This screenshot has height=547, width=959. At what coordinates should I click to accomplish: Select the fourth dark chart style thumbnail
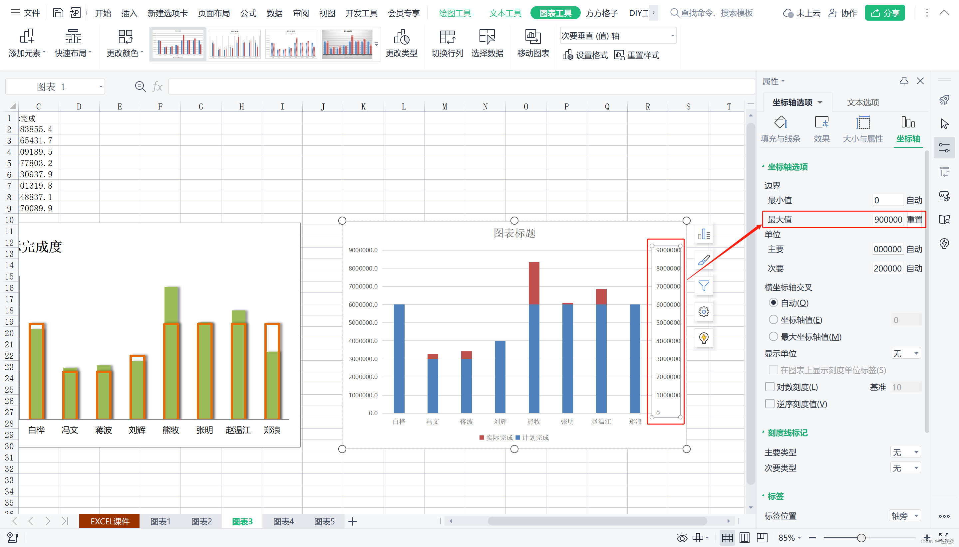coord(347,44)
